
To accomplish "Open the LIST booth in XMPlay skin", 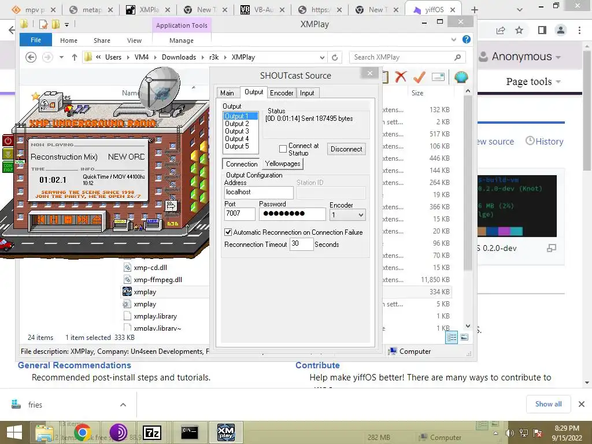I will pyautogui.click(x=153, y=224).
